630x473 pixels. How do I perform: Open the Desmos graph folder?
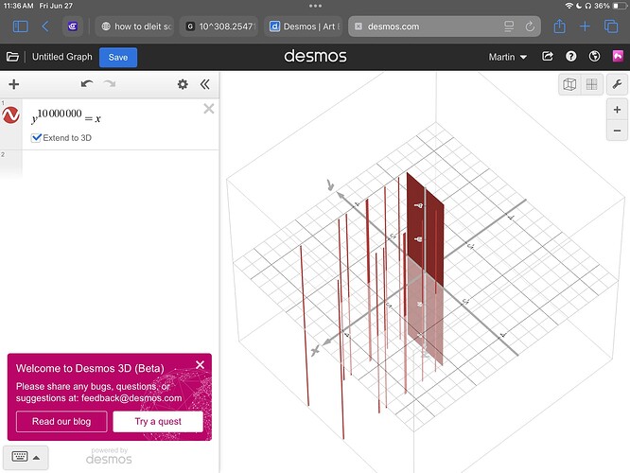click(x=12, y=57)
